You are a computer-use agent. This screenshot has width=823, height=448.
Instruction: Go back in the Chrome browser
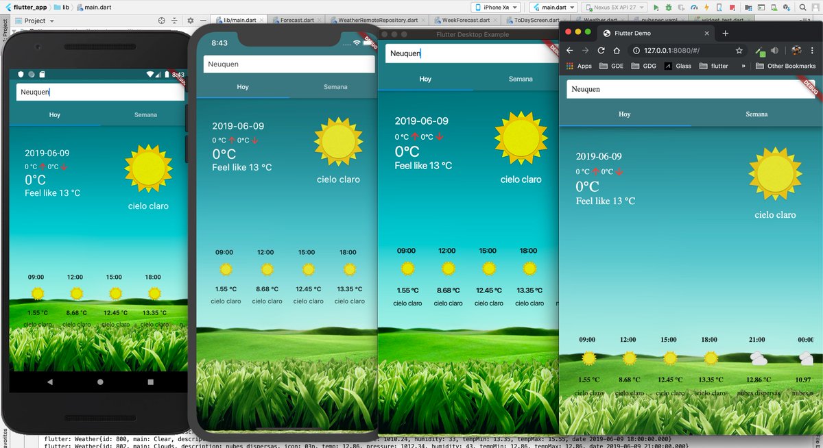[x=569, y=50]
